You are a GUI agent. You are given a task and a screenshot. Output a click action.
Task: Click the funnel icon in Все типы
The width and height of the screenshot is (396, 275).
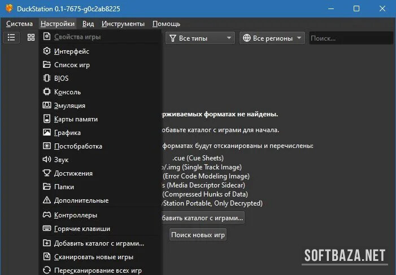pos(173,38)
